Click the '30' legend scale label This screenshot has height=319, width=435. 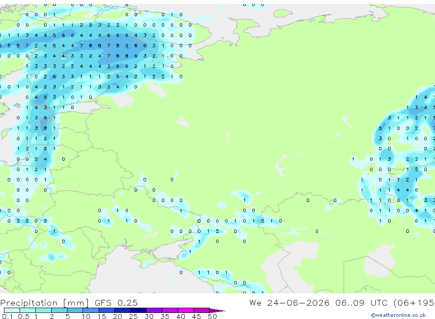pos(149,316)
